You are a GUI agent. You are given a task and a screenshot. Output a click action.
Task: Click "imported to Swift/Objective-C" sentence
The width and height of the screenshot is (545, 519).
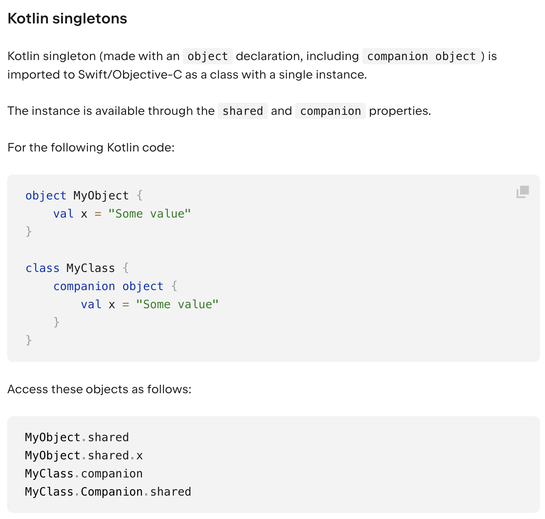[x=187, y=74]
